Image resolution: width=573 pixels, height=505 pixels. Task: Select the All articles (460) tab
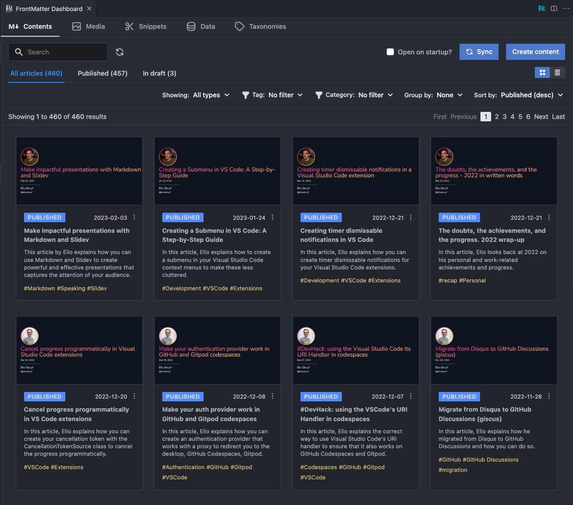pyautogui.click(x=36, y=73)
